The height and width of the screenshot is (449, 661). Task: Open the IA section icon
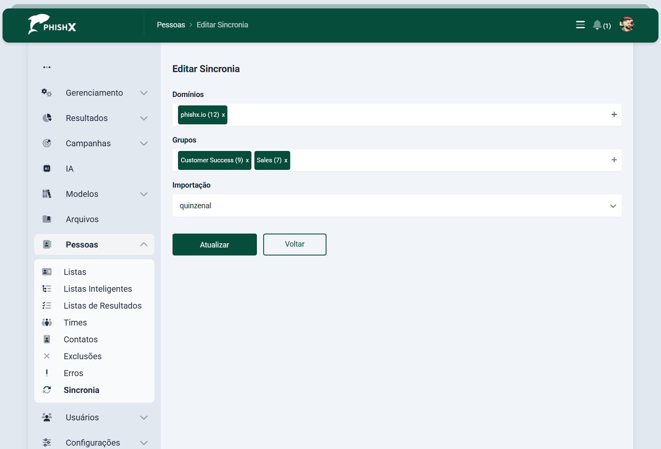click(47, 169)
